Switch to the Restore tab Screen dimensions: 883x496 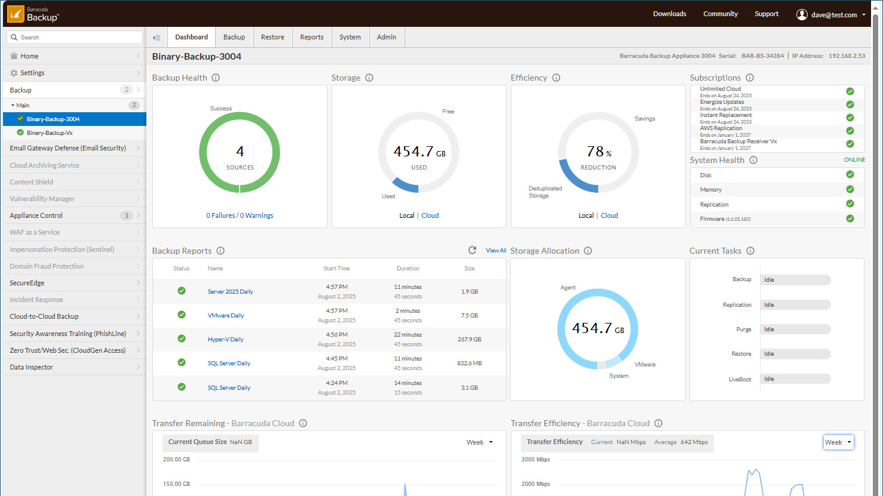[x=272, y=37]
